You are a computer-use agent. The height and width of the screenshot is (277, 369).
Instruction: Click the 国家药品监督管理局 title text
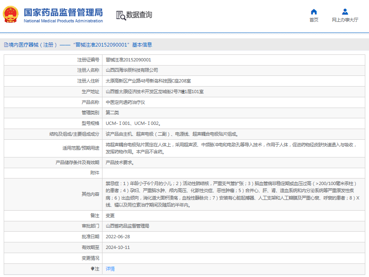63,12
